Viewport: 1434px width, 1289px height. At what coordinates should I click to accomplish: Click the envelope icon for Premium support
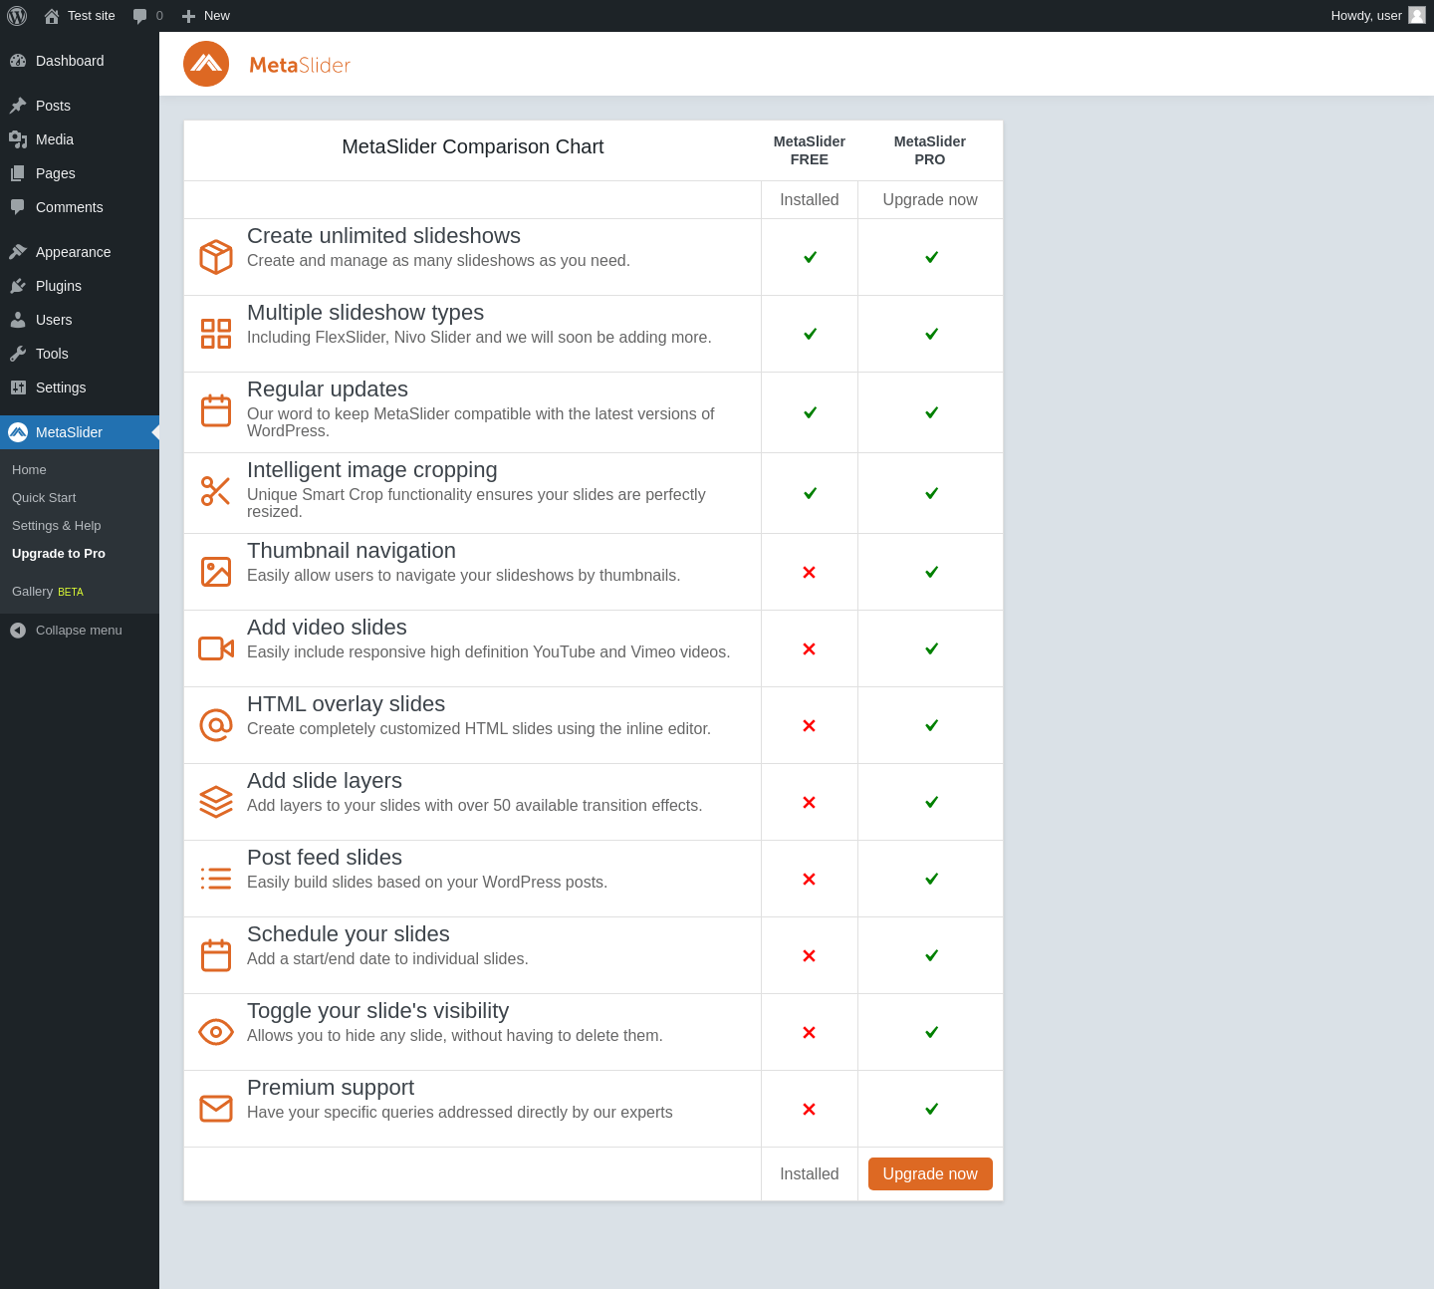(216, 1109)
